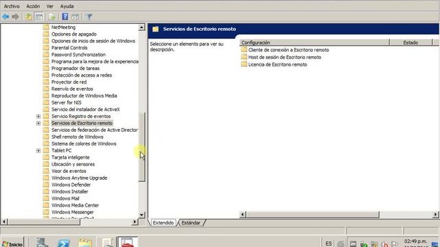Click the red toolbox active taskbar icon
This screenshot has width=440, height=247.
tap(127, 242)
